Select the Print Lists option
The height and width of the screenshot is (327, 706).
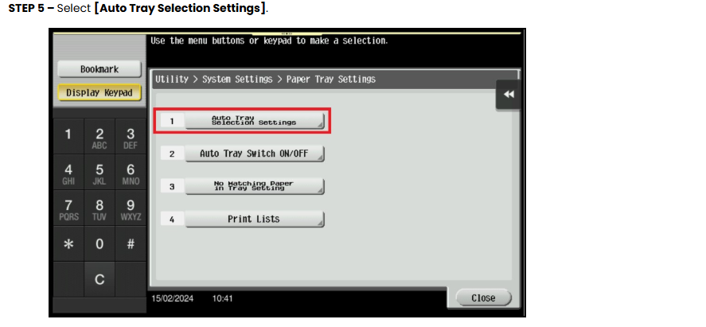255,219
